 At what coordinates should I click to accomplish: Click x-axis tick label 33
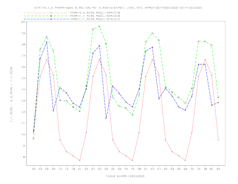click(106, 169)
